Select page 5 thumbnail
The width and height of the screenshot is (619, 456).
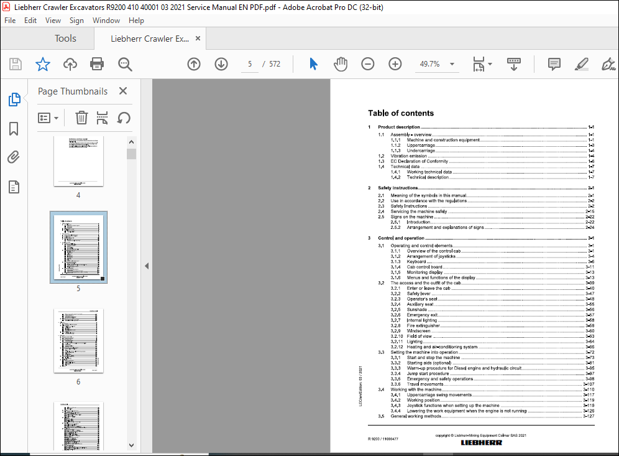point(78,248)
